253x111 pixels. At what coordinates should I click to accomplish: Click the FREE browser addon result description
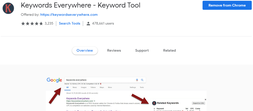pyautogui.click(x=103, y=104)
